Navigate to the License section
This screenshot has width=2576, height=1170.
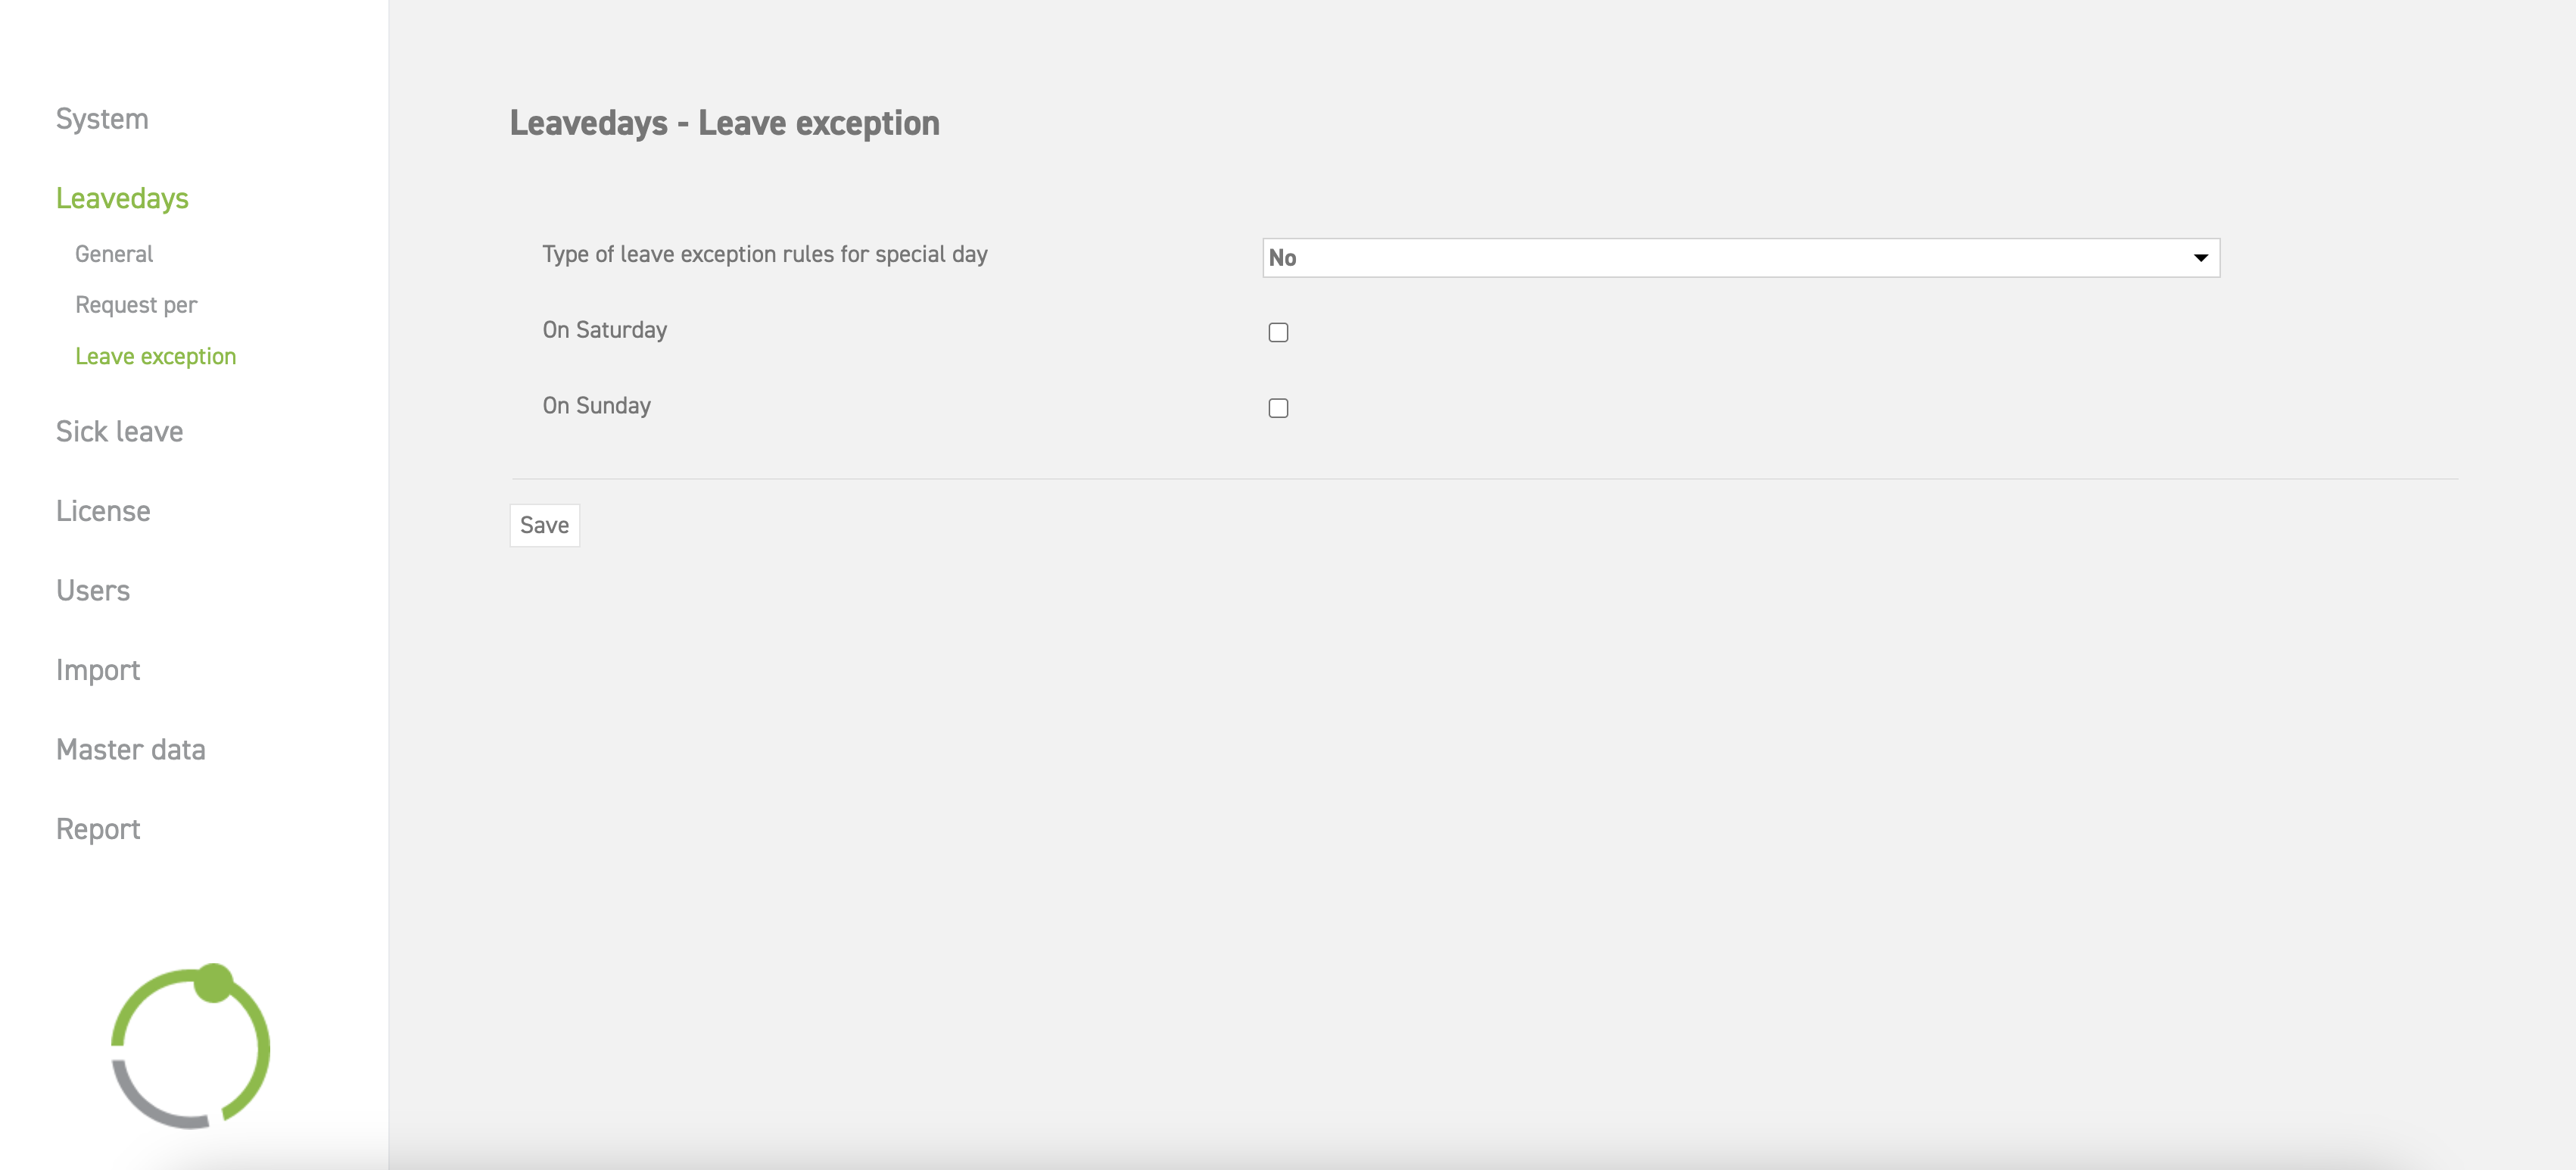(x=103, y=511)
